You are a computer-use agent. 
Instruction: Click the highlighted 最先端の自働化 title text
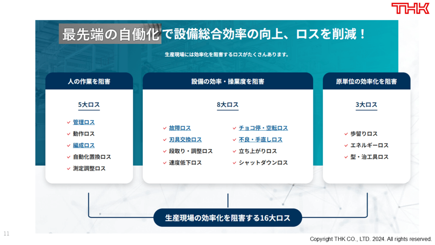110,34
